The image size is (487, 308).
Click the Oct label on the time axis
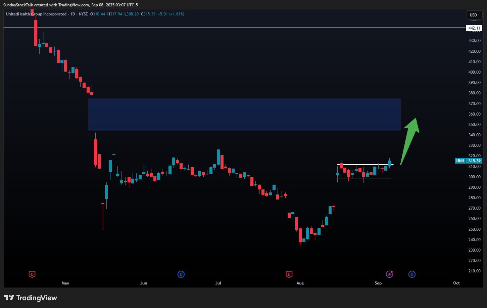[456, 283]
